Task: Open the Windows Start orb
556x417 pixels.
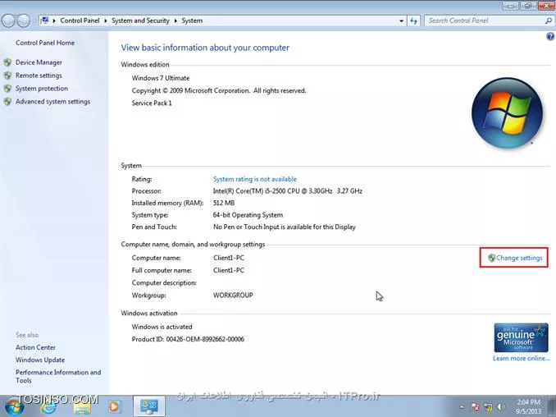Action: [13, 406]
